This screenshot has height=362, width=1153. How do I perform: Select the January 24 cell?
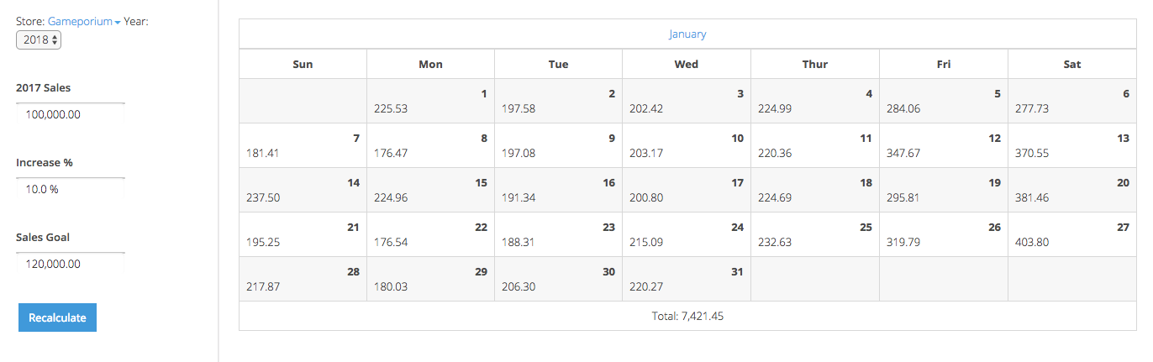[686, 234]
